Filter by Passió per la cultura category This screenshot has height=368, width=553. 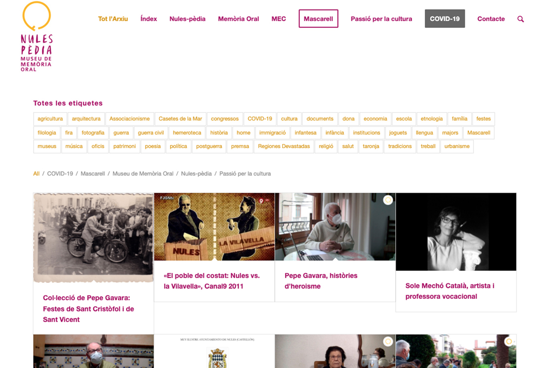click(x=245, y=173)
